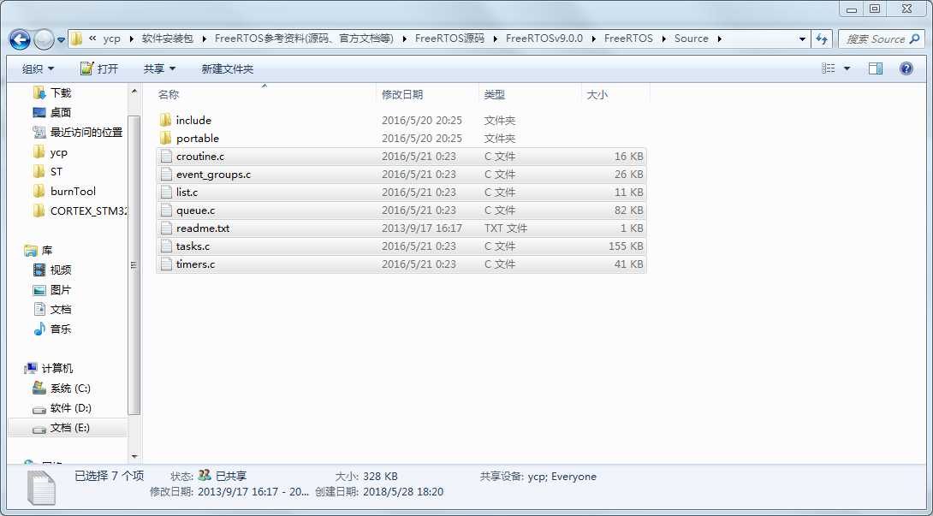Sort by 名称 column header
This screenshot has width=933, height=516.
coord(265,95)
